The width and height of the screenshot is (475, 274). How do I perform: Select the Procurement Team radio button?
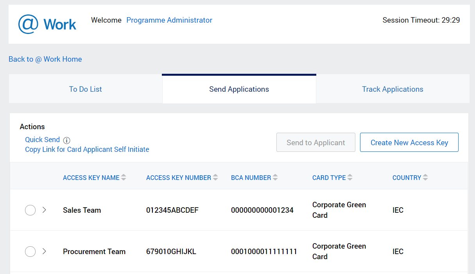30,251
